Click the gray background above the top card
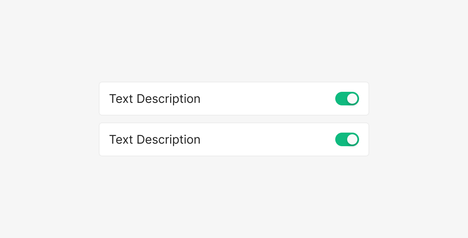This screenshot has width=468, height=238. 234,42
